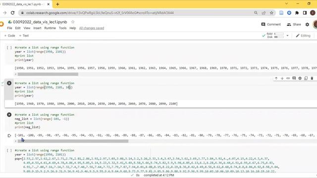Open the selected cell's editor settings gear
The width and height of the screenshot is (317, 178).
click(x=300, y=78)
